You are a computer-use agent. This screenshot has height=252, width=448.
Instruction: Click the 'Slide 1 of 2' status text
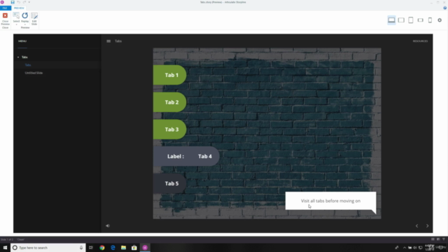(7, 239)
